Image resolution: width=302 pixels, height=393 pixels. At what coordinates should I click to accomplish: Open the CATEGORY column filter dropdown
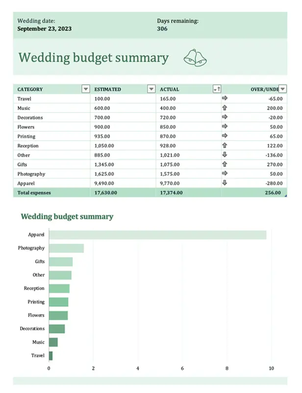click(x=86, y=89)
